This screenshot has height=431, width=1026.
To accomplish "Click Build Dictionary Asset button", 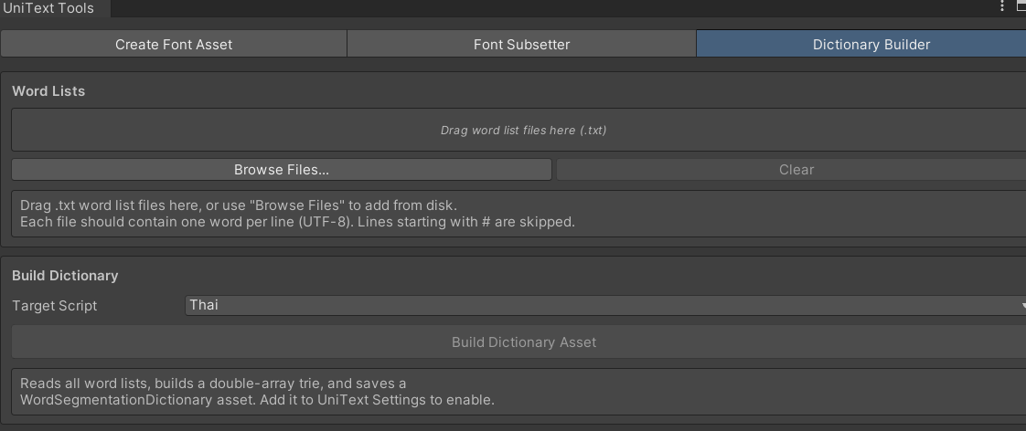I will [x=518, y=342].
